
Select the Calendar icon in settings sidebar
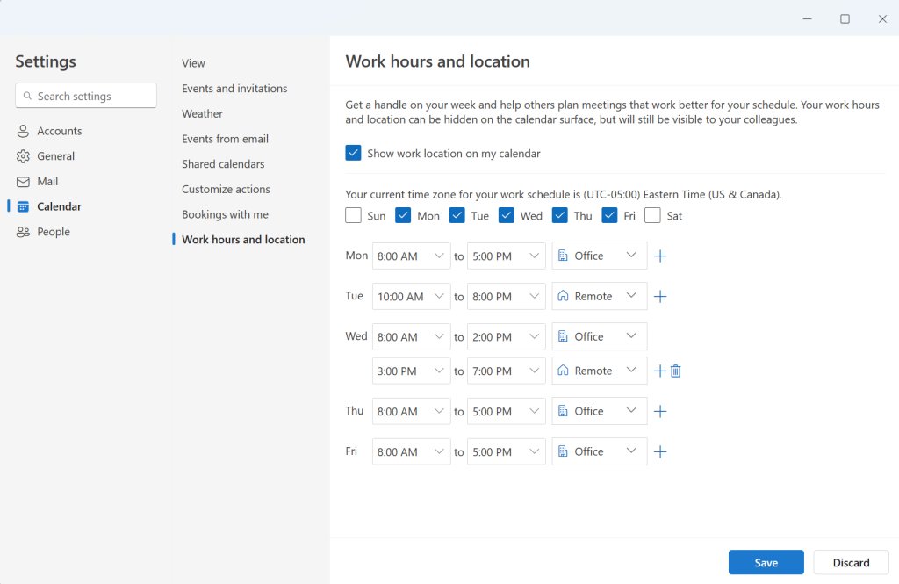(24, 206)
